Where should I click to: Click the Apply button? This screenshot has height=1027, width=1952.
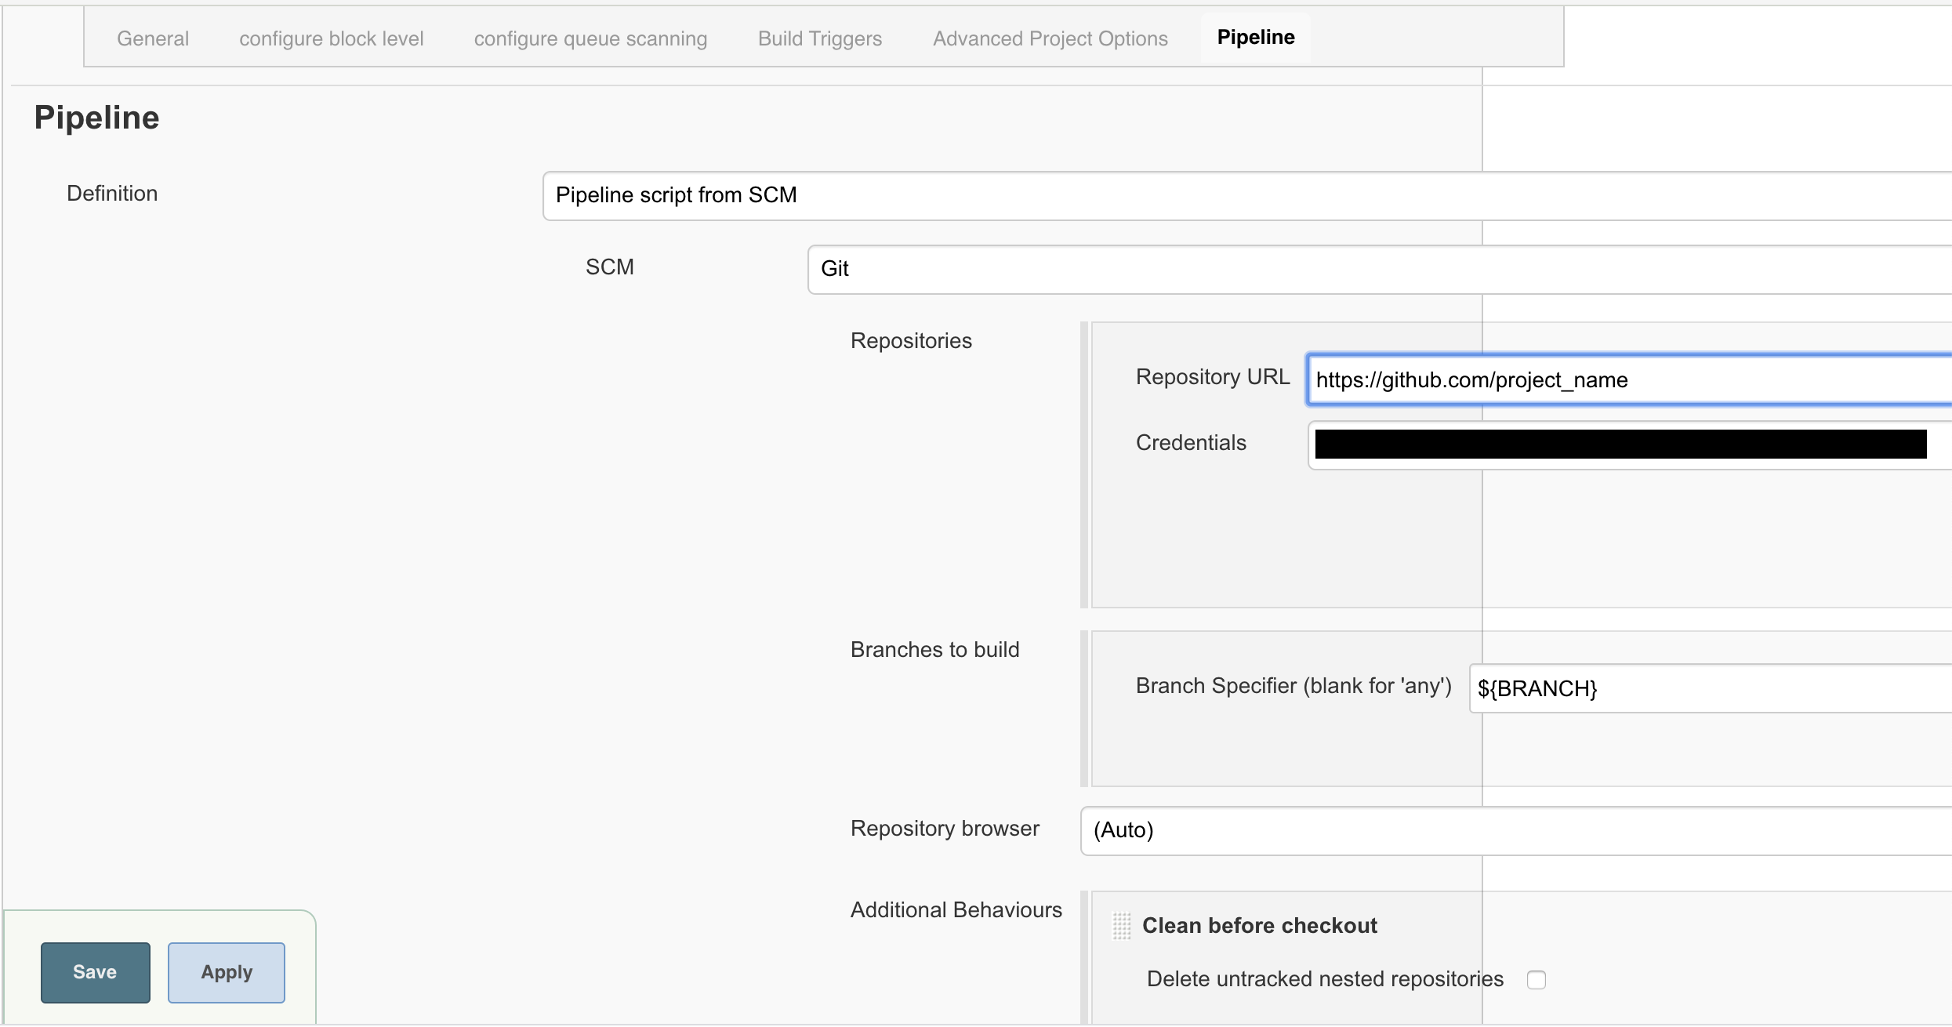click(x=225, y=970)
